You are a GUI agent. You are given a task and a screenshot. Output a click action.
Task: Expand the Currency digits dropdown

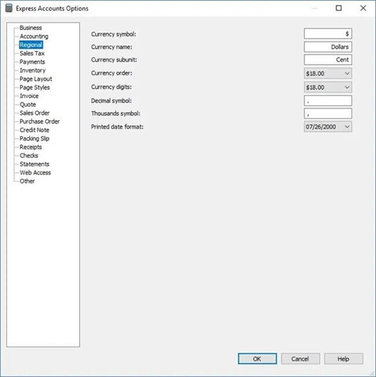(x=327, y=87)
